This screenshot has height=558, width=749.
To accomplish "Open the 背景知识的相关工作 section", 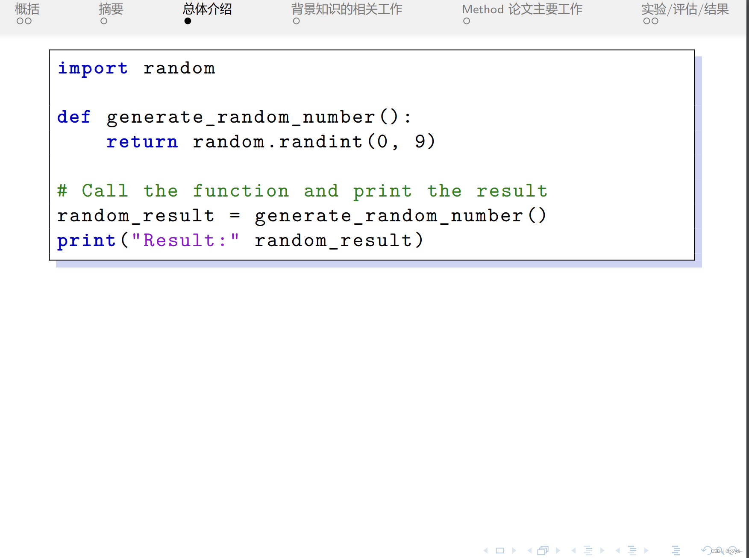I will tap(347, 9).
